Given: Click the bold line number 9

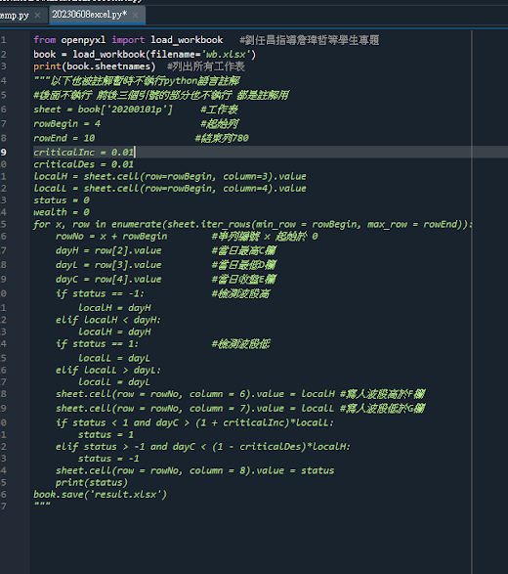Looking at the screenshot, I should [3, 152].
